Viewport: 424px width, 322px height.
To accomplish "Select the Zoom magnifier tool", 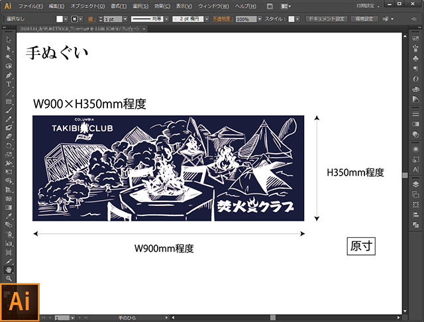I will coord(9,278).
